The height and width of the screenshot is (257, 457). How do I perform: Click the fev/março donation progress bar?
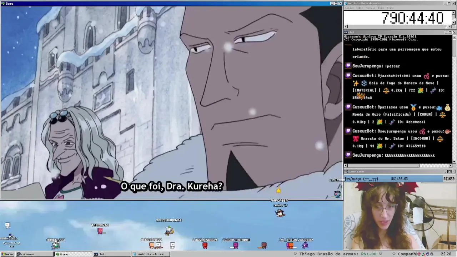[x=400, y=179]
